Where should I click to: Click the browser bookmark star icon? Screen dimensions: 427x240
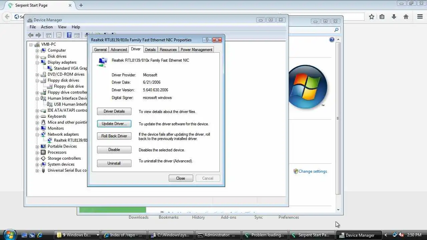[x=371, y=17]
